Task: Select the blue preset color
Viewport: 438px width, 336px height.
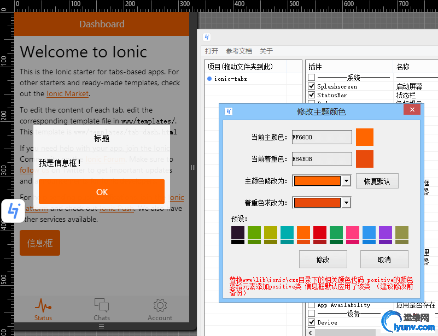Action: [x=369, y=235]
